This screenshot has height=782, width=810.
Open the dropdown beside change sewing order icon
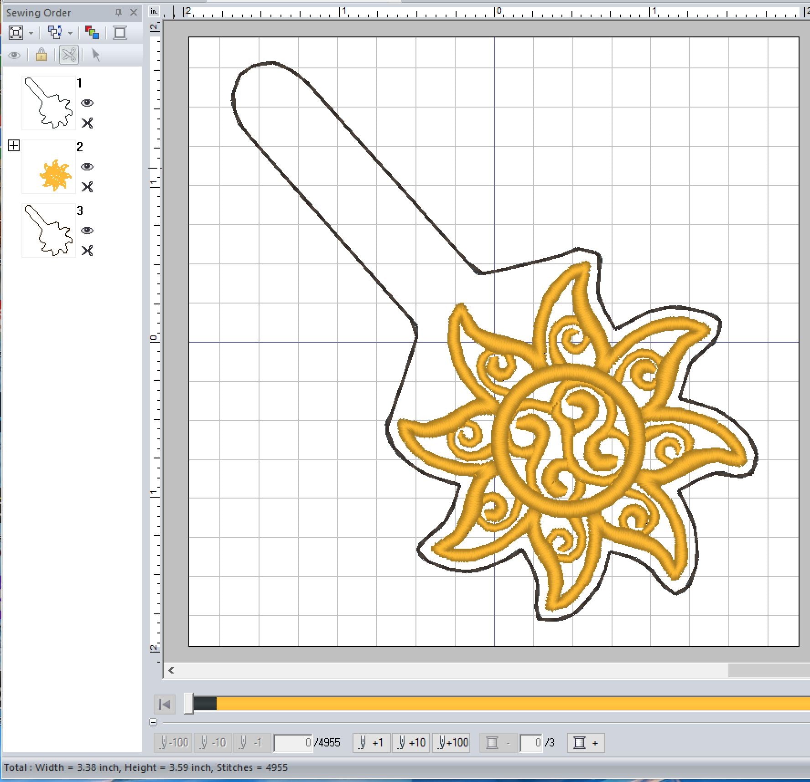pos(70,33)
